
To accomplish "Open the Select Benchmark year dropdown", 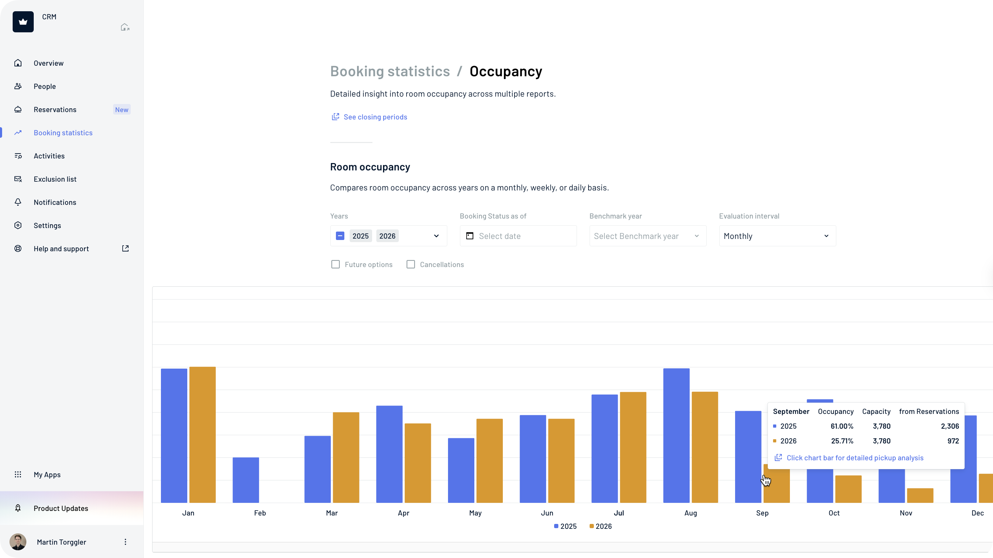I will point(648,236).
